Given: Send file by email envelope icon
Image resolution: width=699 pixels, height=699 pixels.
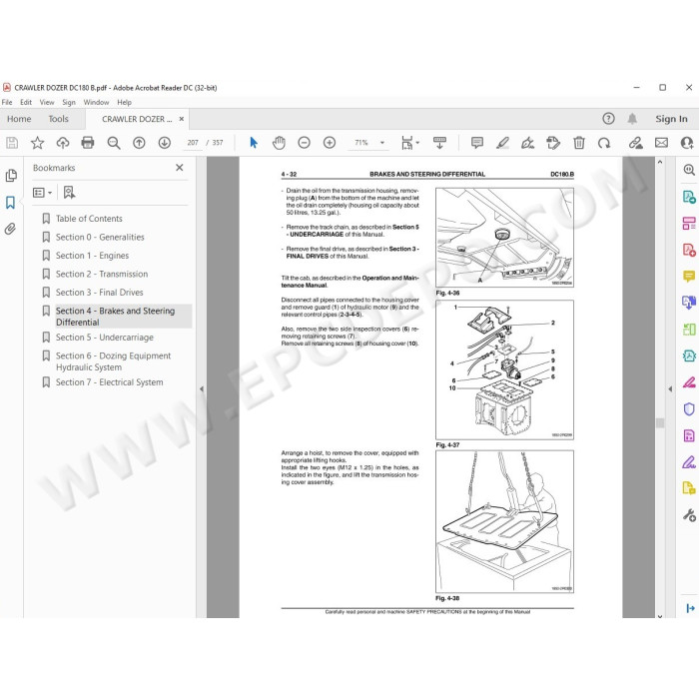Looking at the screenshot, I should click(x=661, y=143).
